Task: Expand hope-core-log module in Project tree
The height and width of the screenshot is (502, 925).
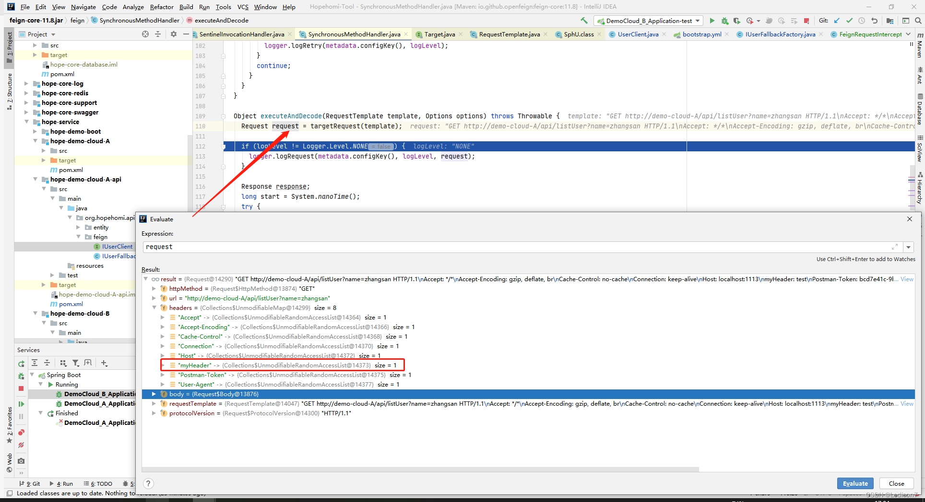Action: click(27, 83)
